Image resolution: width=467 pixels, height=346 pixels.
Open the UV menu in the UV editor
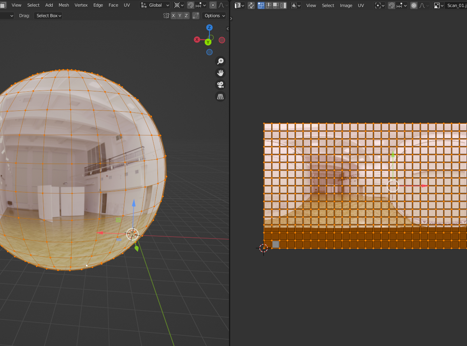[361, 5]
